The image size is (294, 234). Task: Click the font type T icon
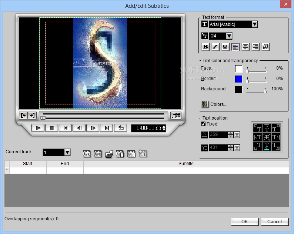[x=204, y=24]
